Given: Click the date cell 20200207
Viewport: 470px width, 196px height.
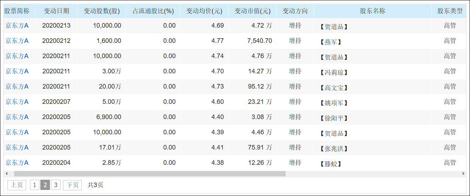Looking at the screenshot, I should [x=56, y=102].
